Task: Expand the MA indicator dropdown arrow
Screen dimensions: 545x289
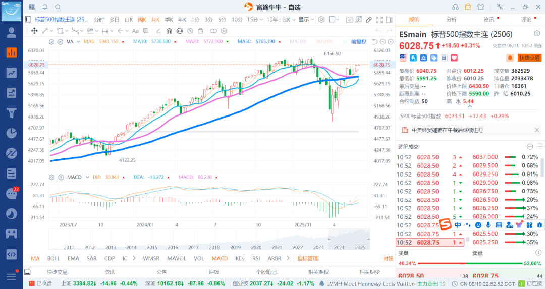Action: (78, 42)
